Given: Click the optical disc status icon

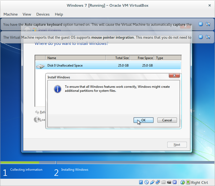Looking at the screenshot, I should [146, 182].
